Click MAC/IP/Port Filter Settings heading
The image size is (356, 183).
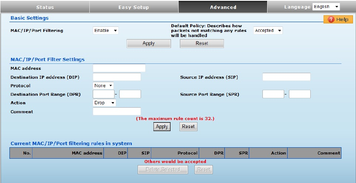point(47,60)
